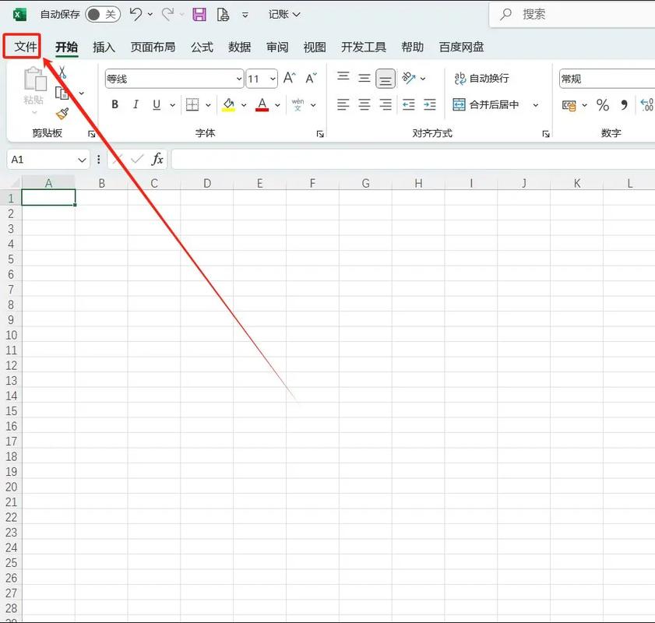The image size is (655, 623).
Task: Open the 页面布局 tab
Action: tap(153, 47)
